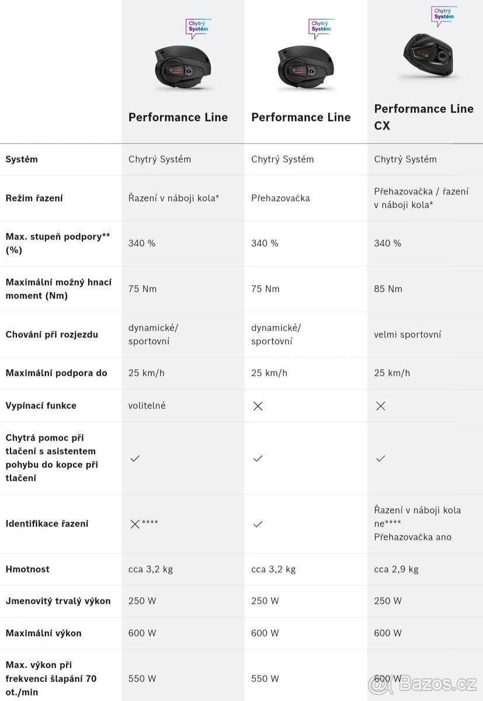Click the Režim řazení row label

(34, 198)
